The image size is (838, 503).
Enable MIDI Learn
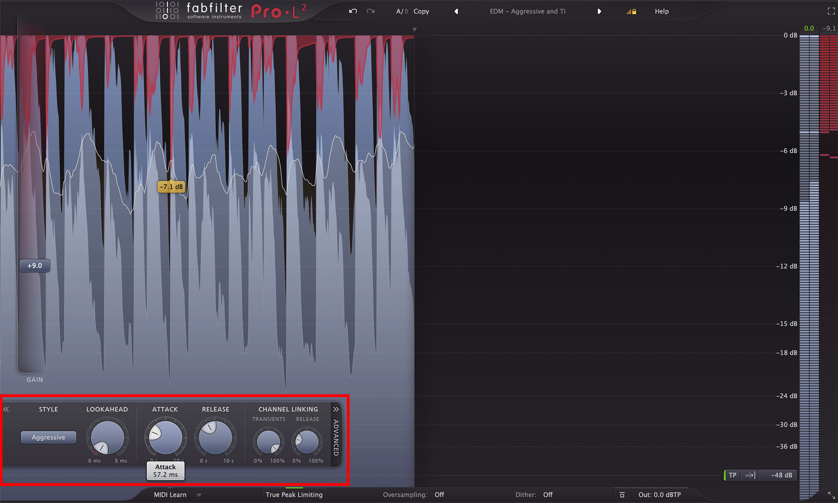[170, 495]
